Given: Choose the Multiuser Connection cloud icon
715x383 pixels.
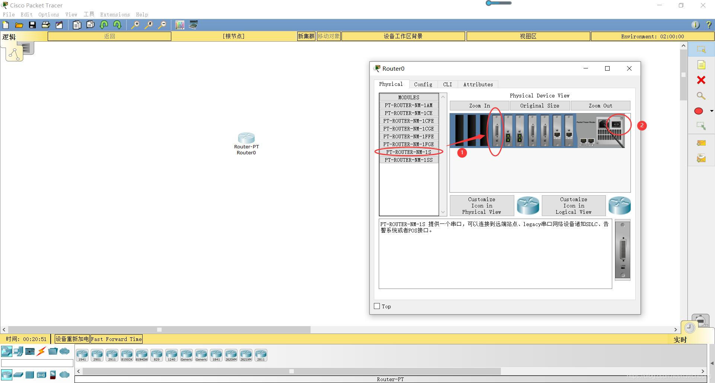Looking at the screenshot, I should (x=64, y=351).
